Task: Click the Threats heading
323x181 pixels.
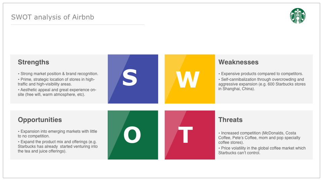Action: [x=230, y=120]
